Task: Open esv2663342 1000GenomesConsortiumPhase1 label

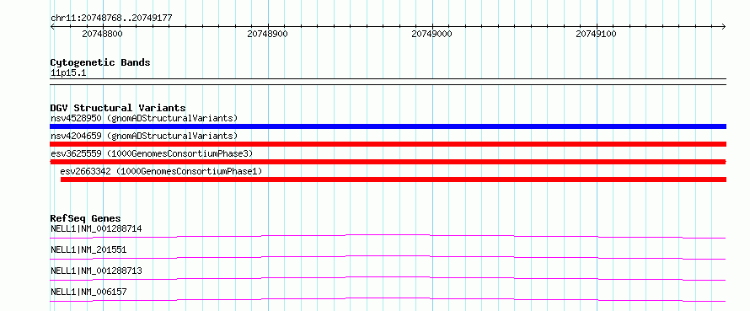Action: pos(161,171)
